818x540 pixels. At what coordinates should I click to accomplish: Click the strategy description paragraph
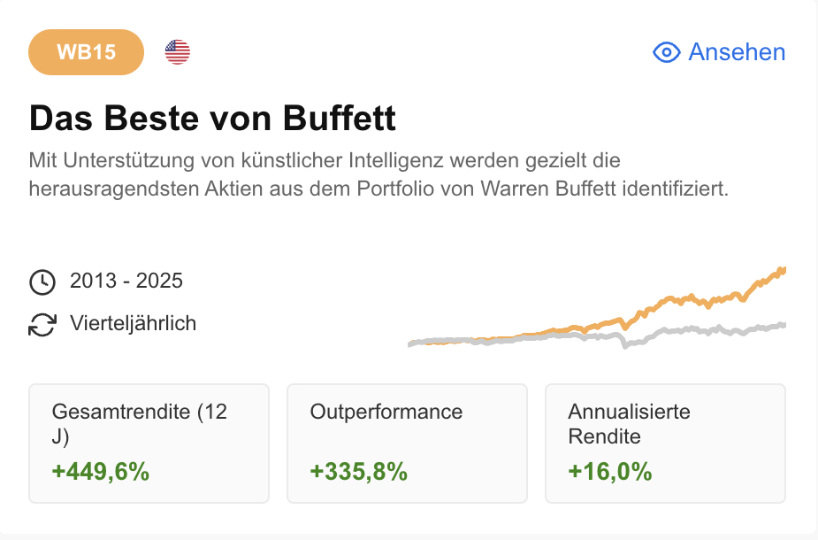click(378, 175)
